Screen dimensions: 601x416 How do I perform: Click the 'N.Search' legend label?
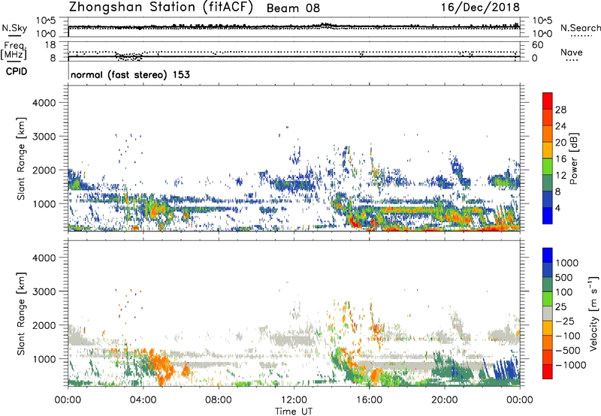pos(580,28)
